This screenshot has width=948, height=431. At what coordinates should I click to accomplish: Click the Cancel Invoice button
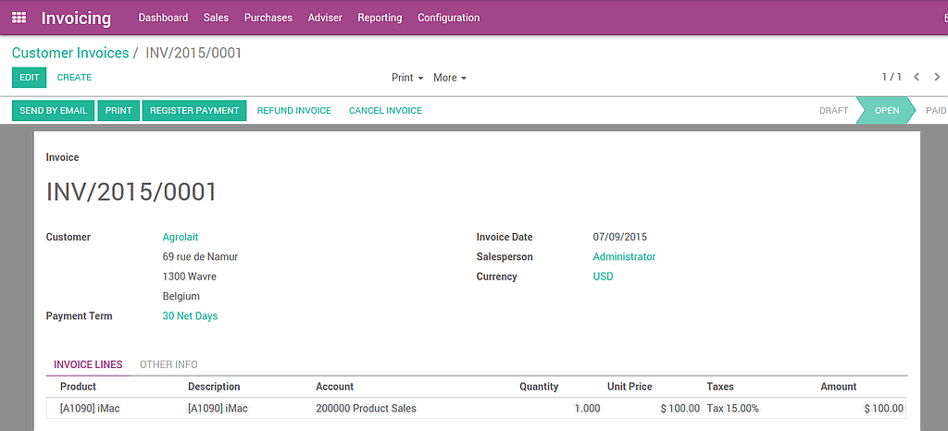pyautogui.click(x=385, y=111)
